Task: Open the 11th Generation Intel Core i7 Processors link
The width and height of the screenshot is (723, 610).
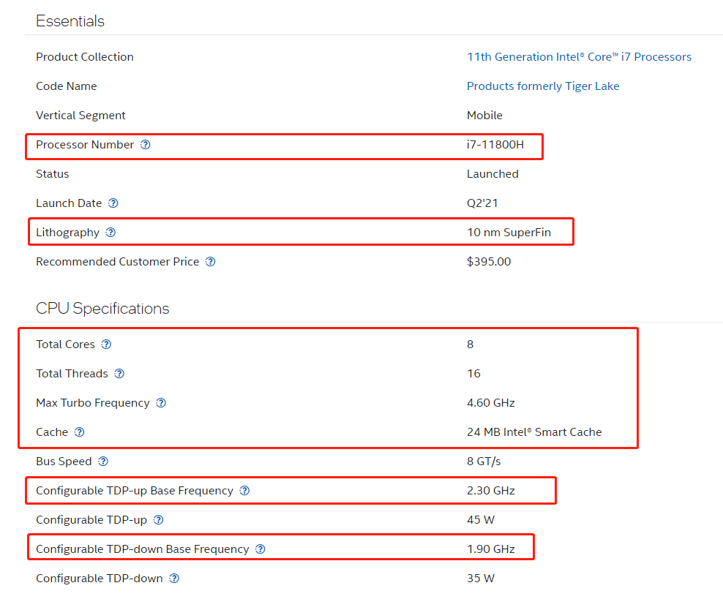Action: [x=579, y=57]
